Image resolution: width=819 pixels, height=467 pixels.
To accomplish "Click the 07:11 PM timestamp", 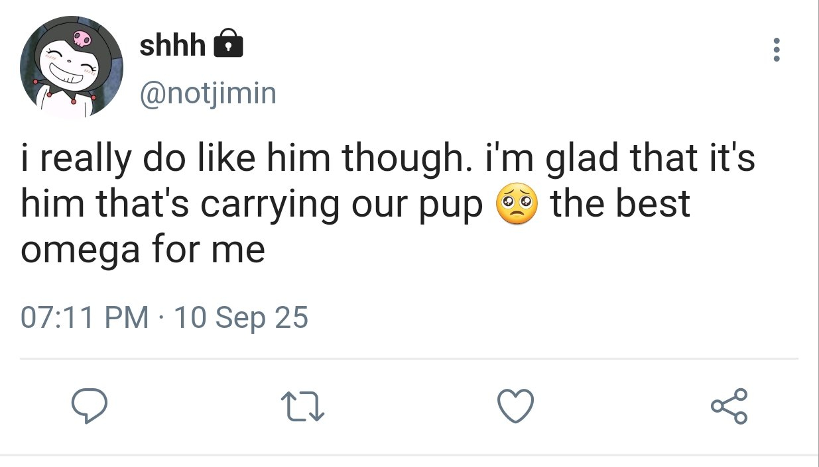I will coord(85,318).
